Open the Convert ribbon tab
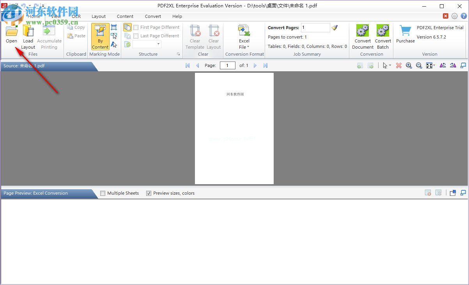This screenshot has width=469, height=285. point(153,16)
